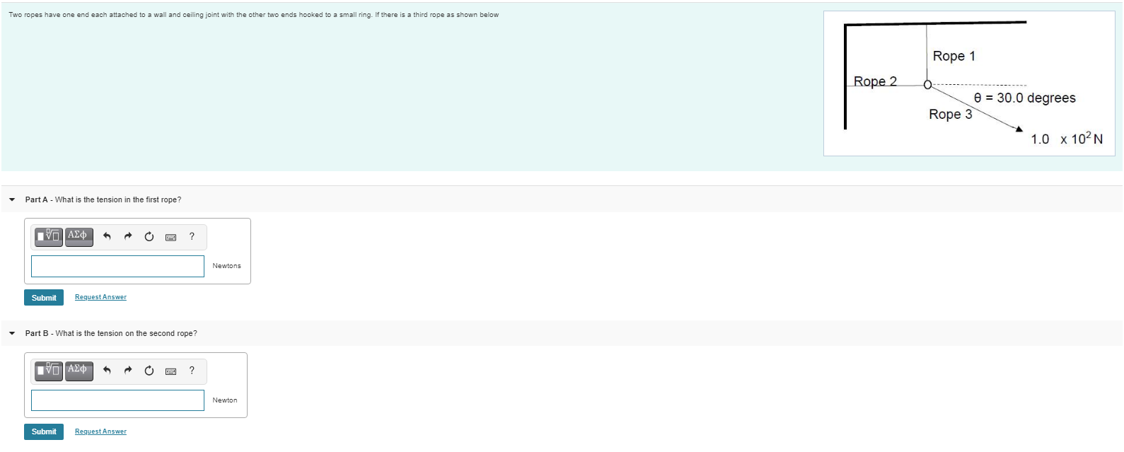Focus the Part B tension answer box

(117, 400)
